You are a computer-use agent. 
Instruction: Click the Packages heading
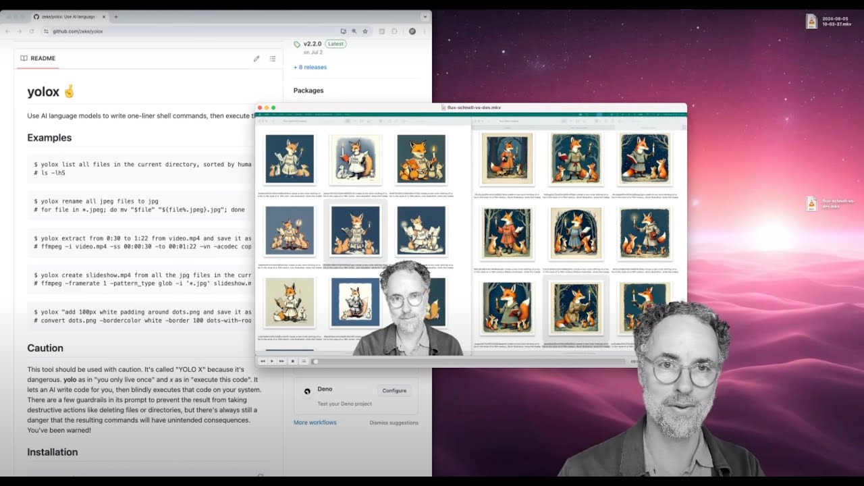click(308, 90)
